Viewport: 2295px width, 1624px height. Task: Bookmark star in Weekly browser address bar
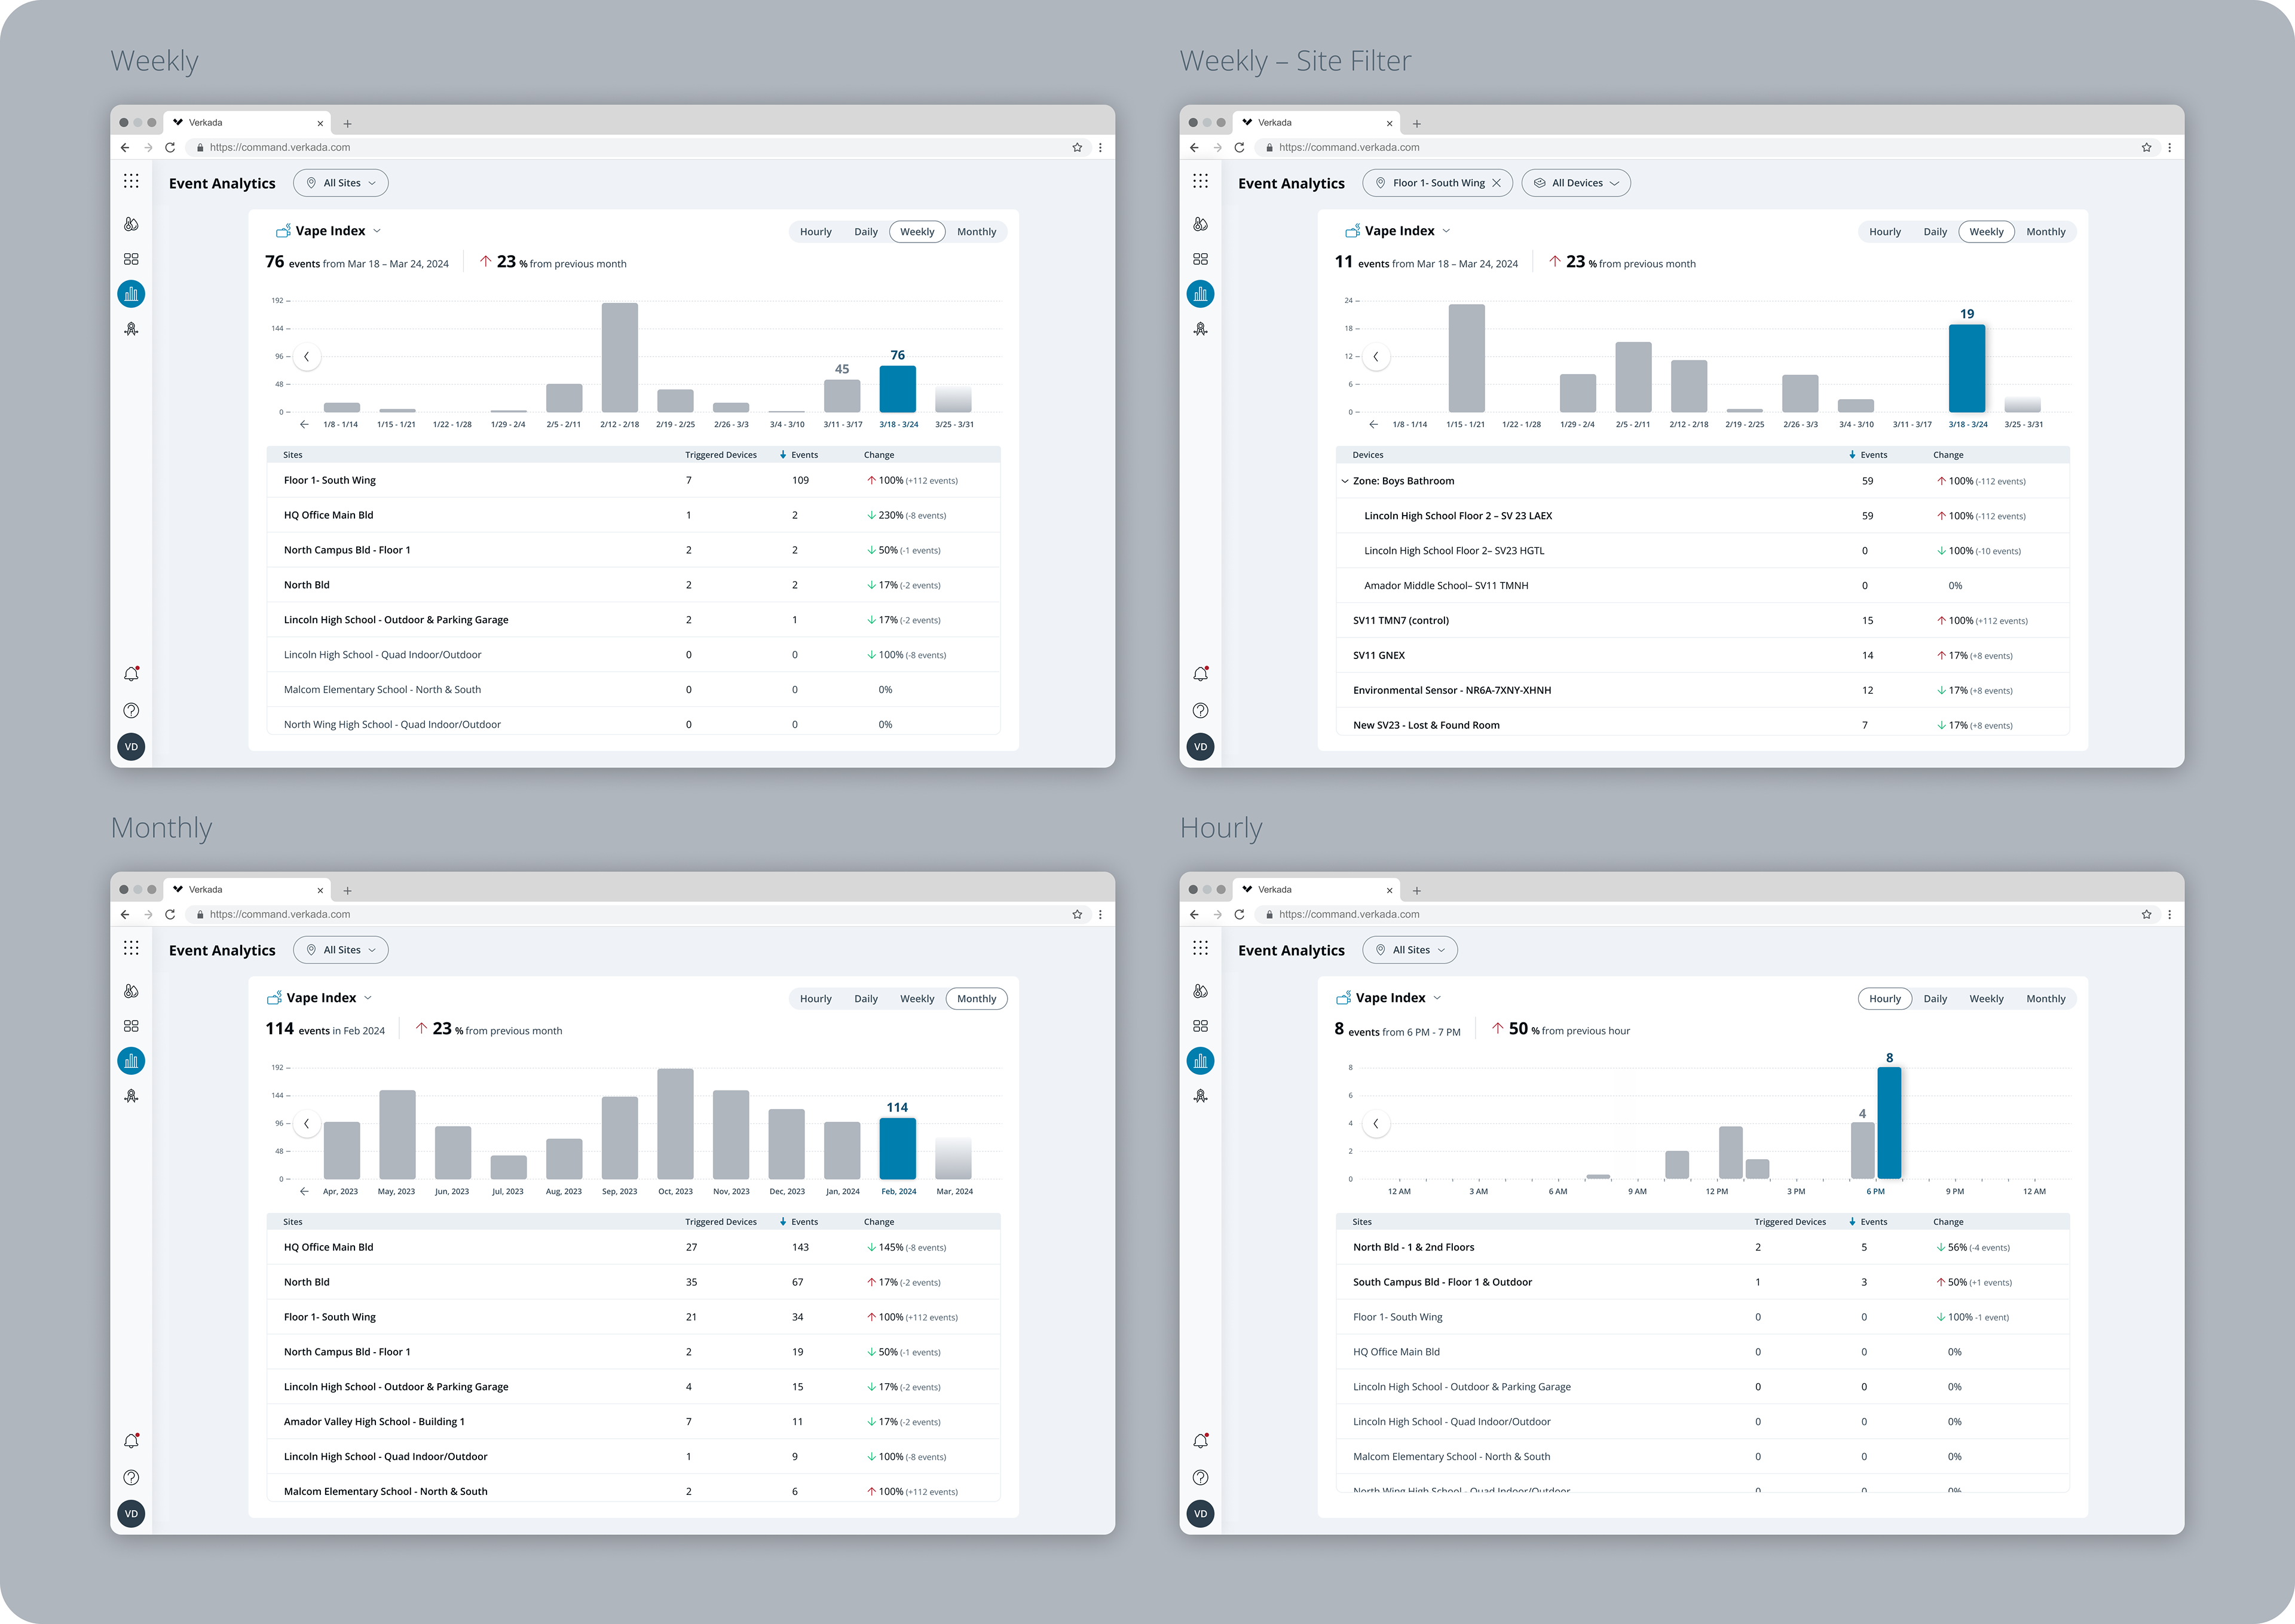click(1077, 147)
